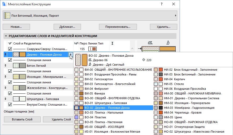Click the Слой и Разделитель column header
233x135 pixels.
coord(27,43)
